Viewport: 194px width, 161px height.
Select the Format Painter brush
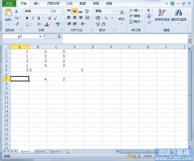(x=17, y=24)
